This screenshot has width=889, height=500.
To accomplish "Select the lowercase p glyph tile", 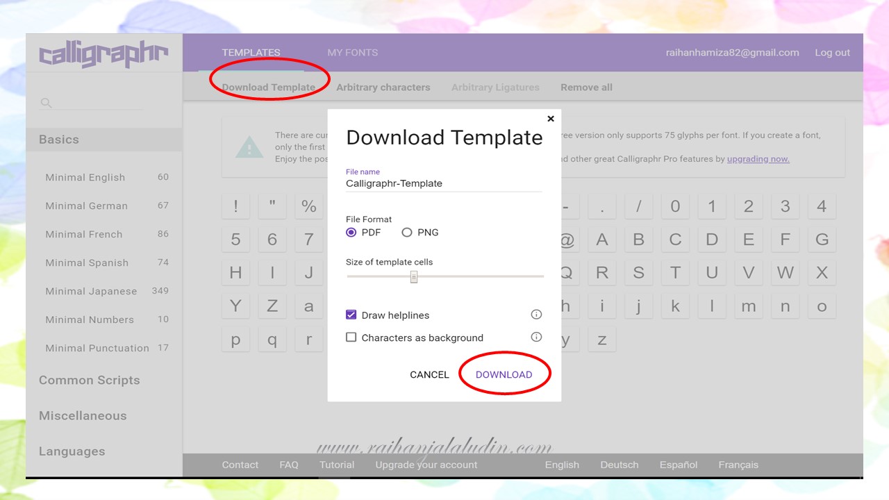I will tap(236, 340).
